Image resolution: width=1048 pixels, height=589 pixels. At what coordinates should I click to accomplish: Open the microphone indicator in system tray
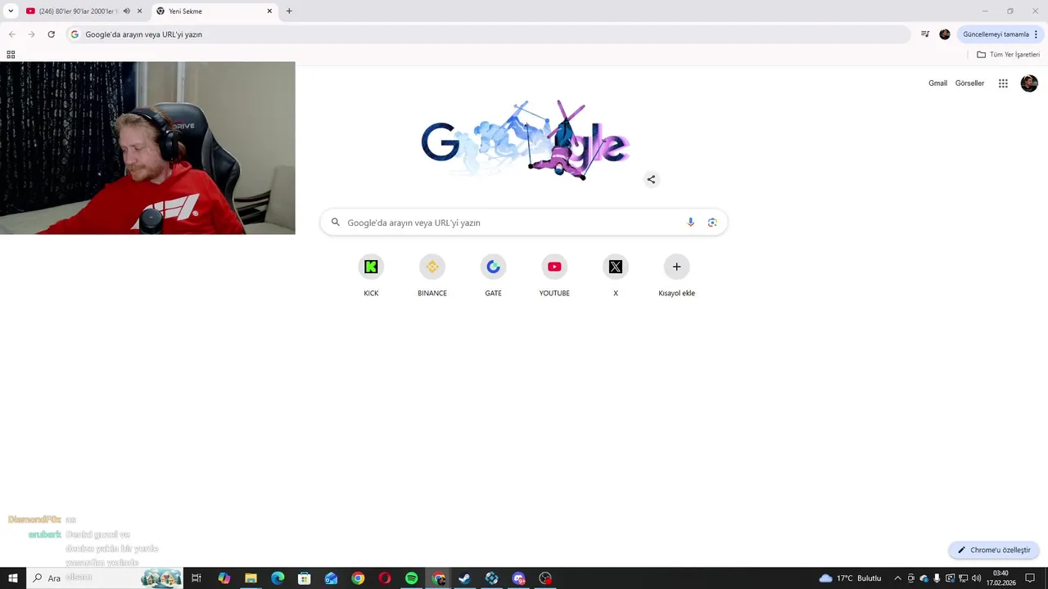(x=937, y=578)
